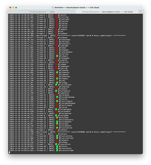Click the green checkmark beside @fissidactyl
Screen dimensions: 151x165
coord(56,91)
